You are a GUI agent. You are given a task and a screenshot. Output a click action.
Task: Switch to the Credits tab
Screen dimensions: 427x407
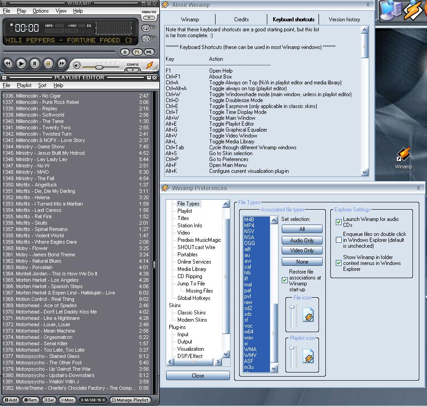pos(241,20)
